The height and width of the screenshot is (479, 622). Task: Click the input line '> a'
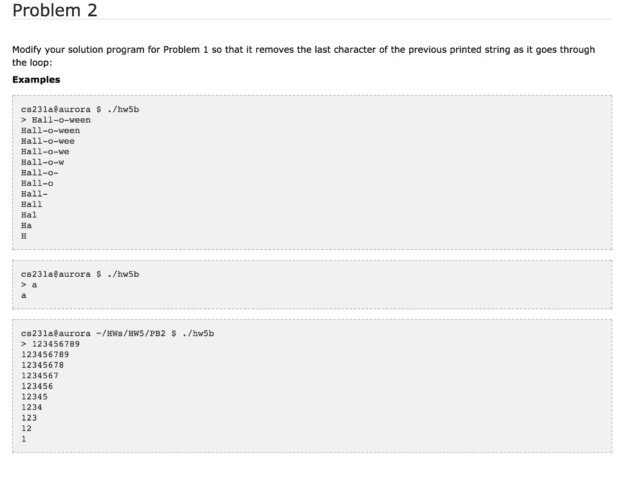coord(29,285)
